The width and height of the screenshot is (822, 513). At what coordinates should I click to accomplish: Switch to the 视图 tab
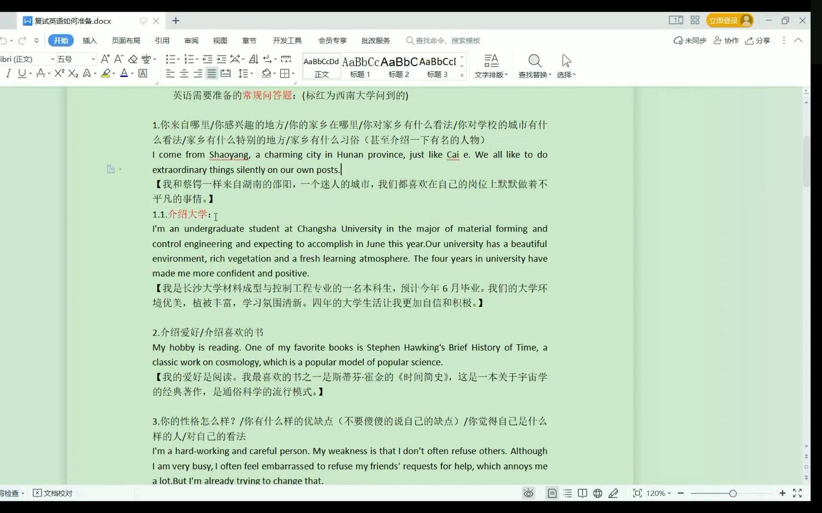coord(220,40)
